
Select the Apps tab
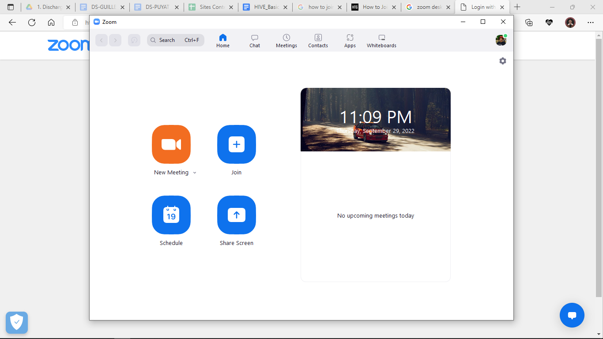pyautogui.click(x=350, y=41)
